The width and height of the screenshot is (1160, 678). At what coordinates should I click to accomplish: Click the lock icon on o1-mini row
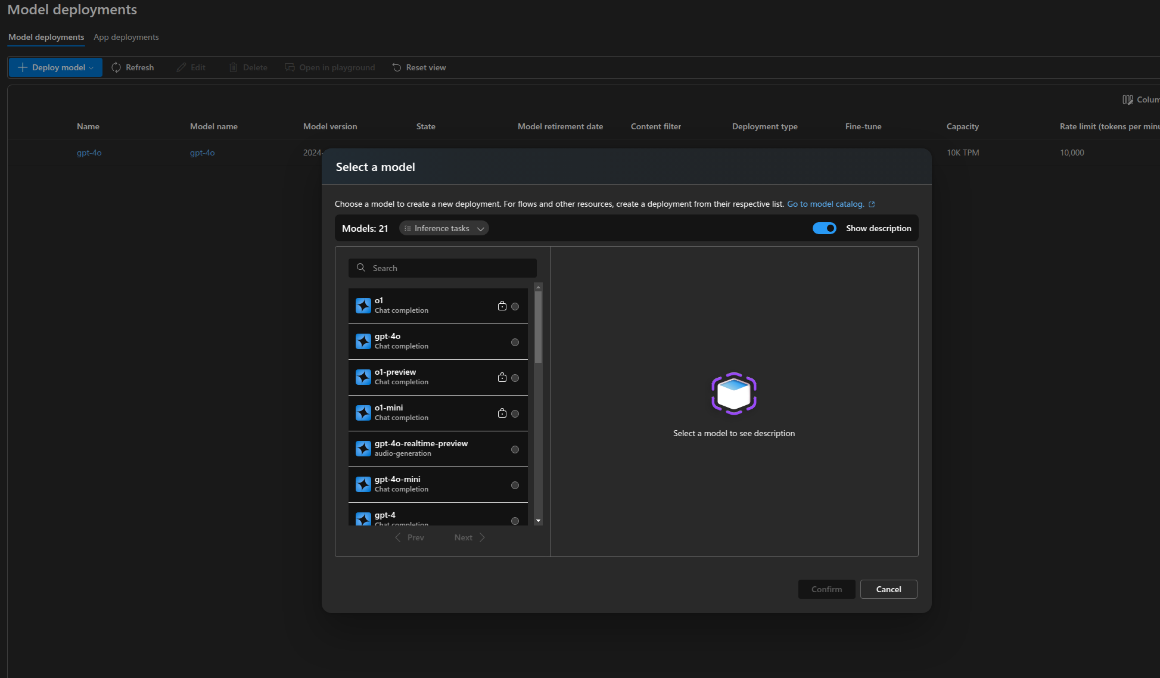tap(502, 413)
